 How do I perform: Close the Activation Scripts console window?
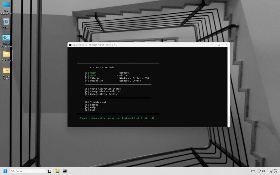pos(227,45)
